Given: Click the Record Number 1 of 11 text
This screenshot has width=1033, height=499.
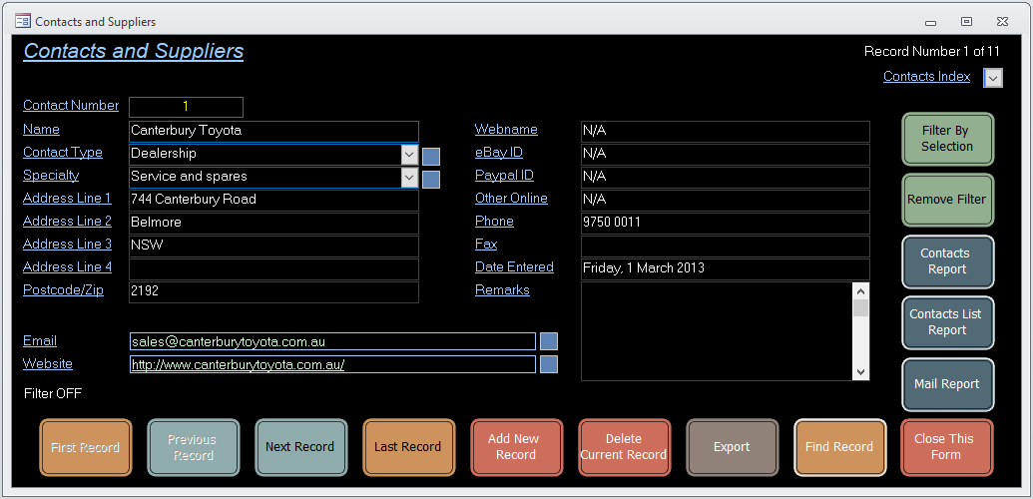Looking at the screenshot, I should 931,52.
